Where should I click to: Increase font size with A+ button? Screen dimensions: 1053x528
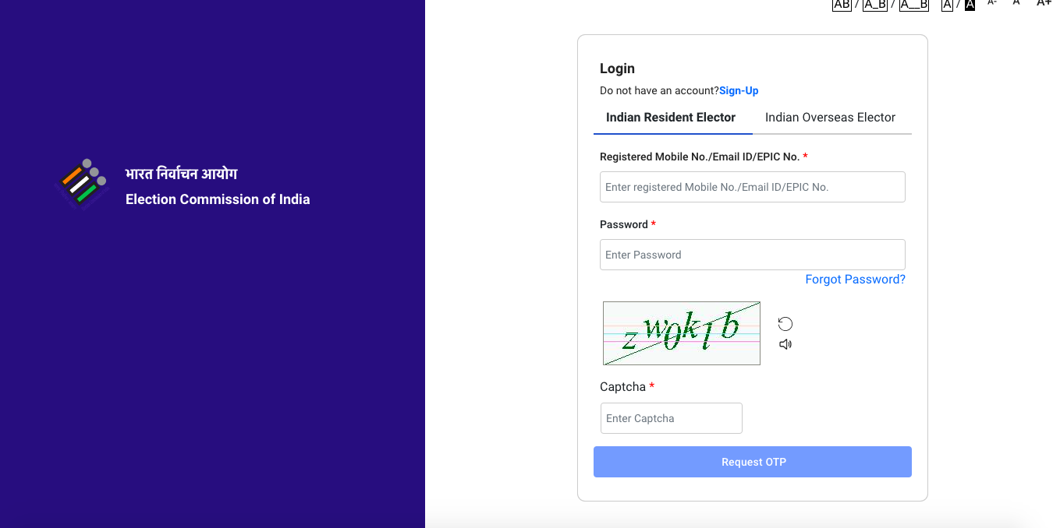(x=1044, y=3)
